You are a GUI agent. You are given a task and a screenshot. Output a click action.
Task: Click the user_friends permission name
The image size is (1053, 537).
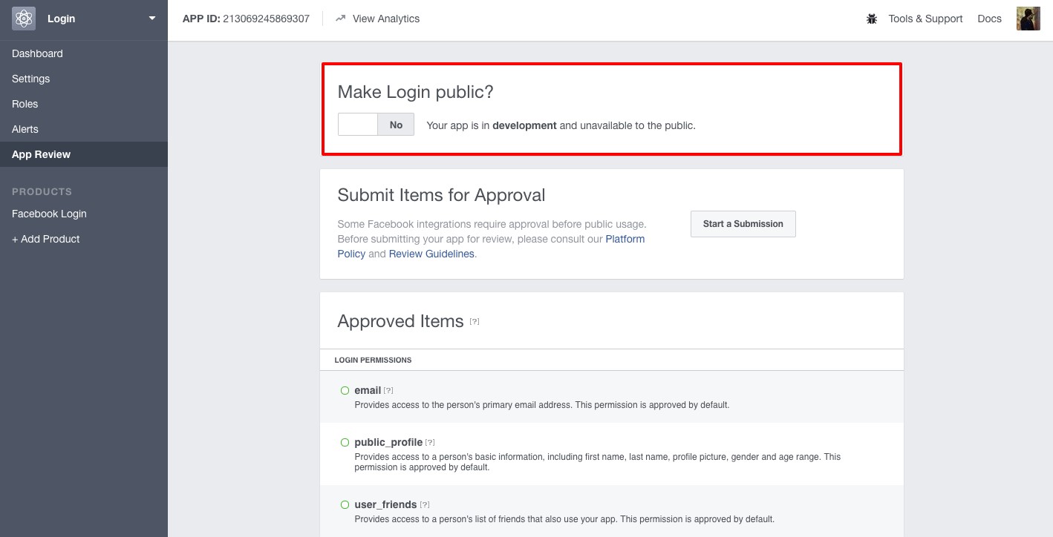(x=386, y=504)
